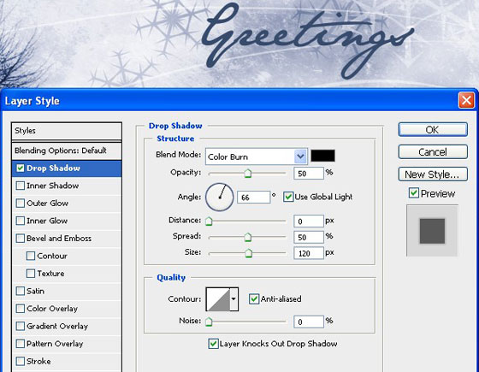479x372 pixels.
Task: Click the Spread value field
Action: coord(309,237)
